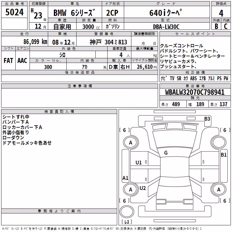
Task: Select interior color アカ
Action: (x=85, y=67)
